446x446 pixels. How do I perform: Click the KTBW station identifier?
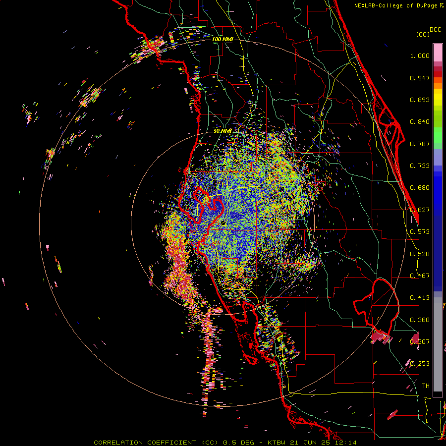[x=277, y=443]
